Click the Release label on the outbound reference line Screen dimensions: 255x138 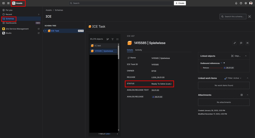pyautogui.click(x=206, y=68)
